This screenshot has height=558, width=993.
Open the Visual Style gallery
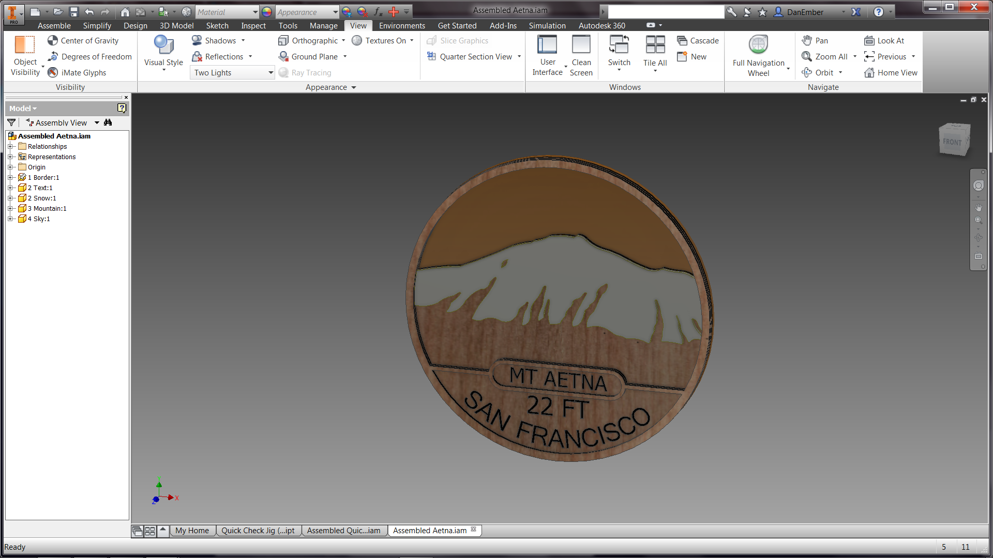click(x=163, y=52)
